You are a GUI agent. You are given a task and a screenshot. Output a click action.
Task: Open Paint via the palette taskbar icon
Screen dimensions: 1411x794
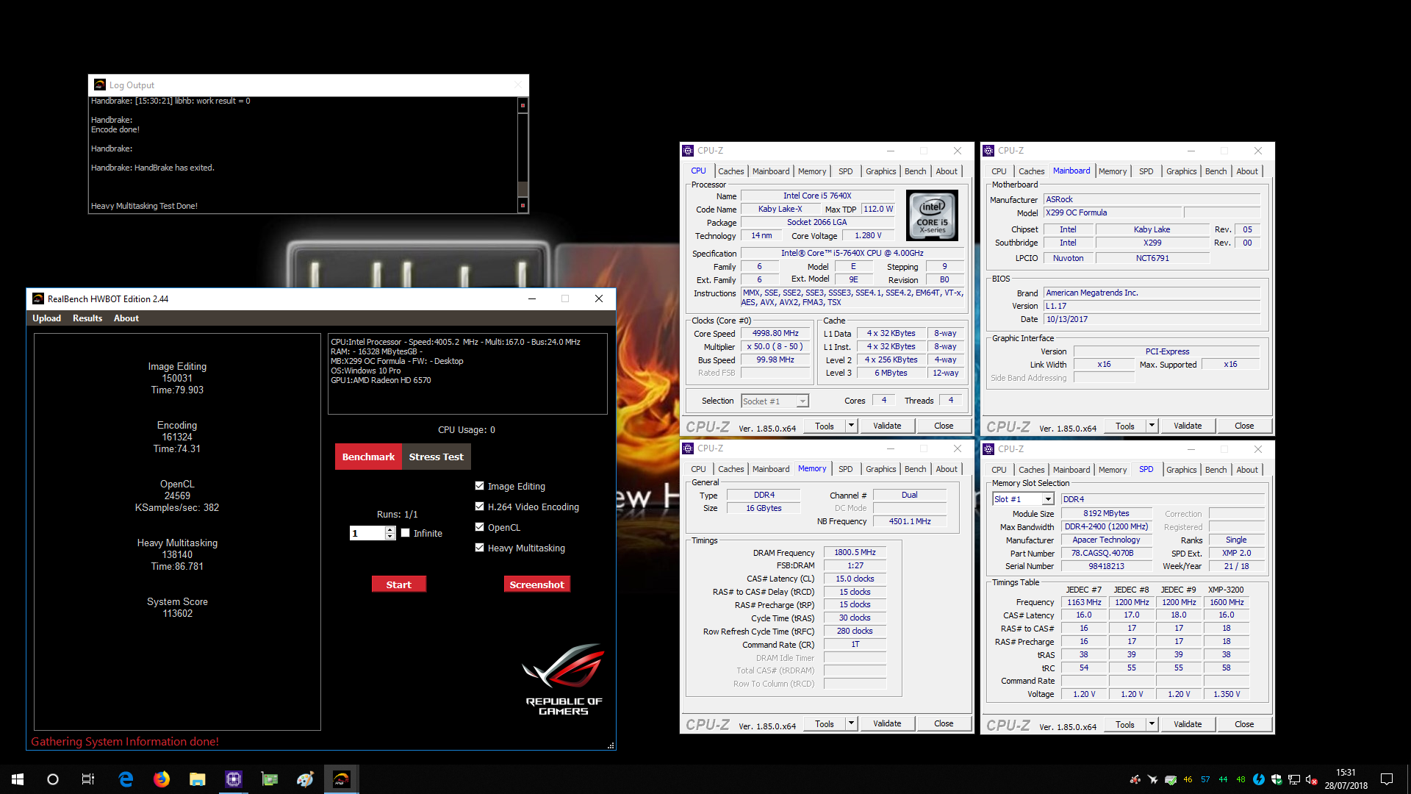coord(306,779)
